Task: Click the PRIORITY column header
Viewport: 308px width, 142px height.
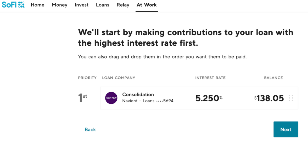Action: tap(87, 78)
